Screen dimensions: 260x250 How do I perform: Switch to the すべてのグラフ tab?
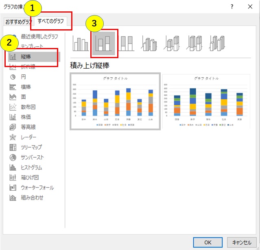[x=50, y=21]
